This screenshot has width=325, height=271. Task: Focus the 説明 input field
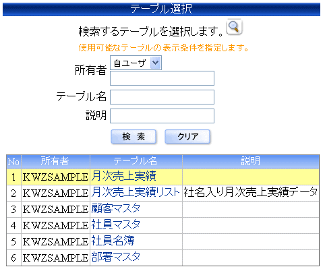(x=162, y=116)
